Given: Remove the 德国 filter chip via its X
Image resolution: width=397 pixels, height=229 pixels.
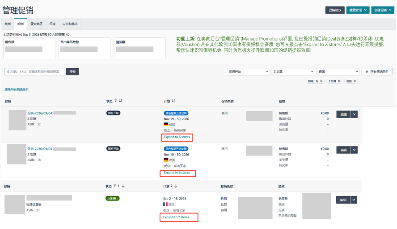Looking at the screenshot, I should 355,81.
